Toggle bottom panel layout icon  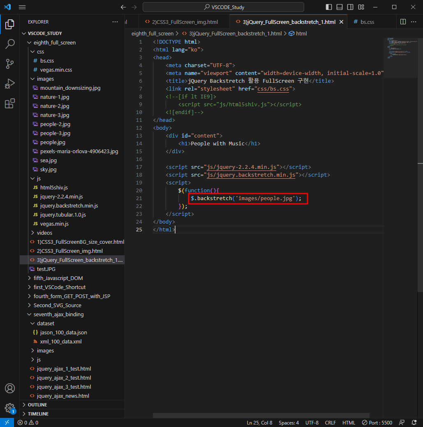(x=340, y=7)
